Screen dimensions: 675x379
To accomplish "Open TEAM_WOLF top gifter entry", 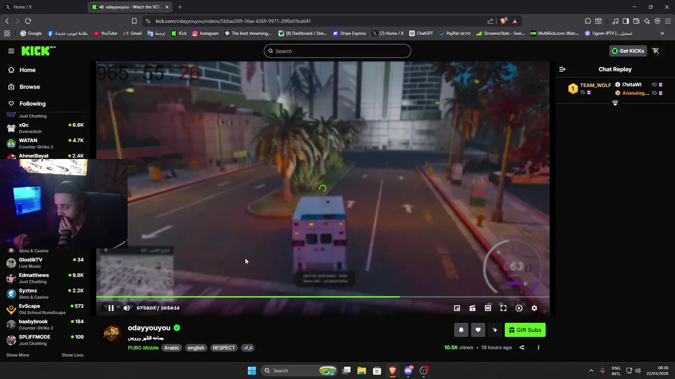I will click(x=589, y=88).
